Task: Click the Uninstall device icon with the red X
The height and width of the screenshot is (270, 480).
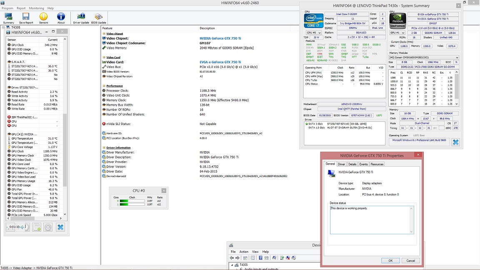Action: tap(288, 258)
